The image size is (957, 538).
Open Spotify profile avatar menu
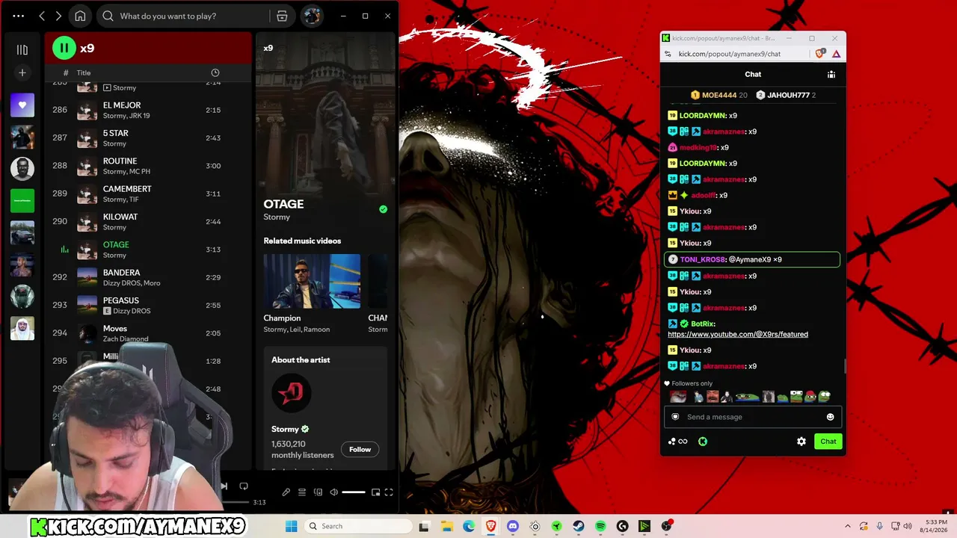[312, 16]
